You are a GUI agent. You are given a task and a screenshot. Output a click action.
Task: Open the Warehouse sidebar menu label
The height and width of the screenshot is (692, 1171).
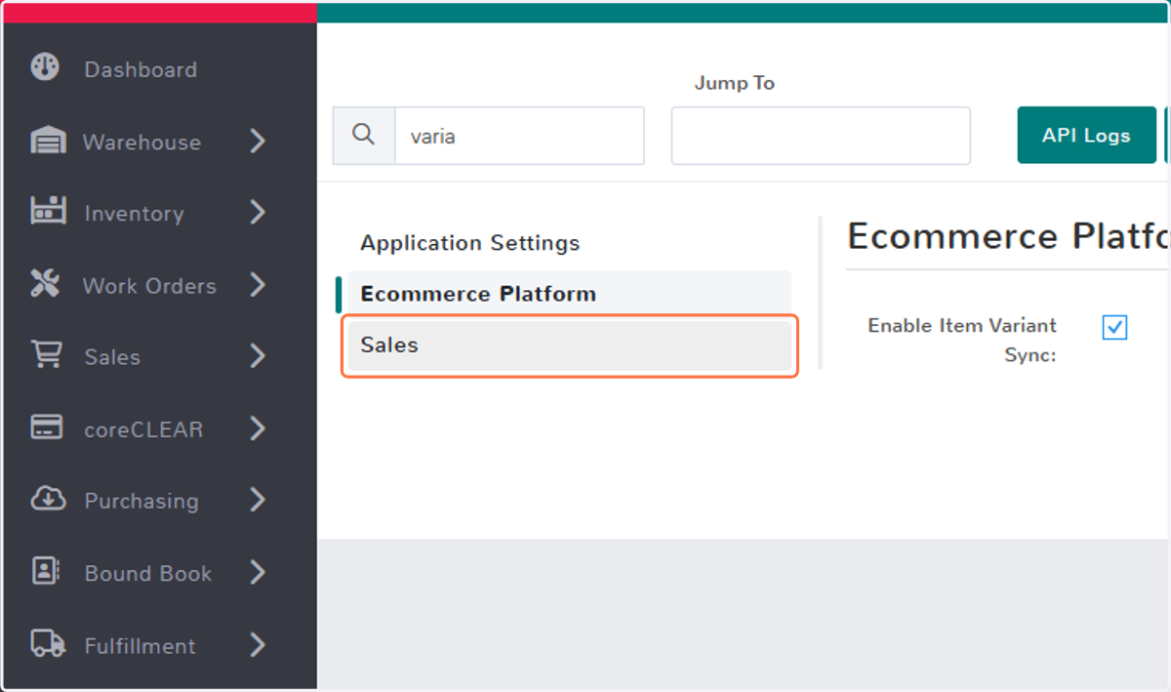(x=141, y=142)
